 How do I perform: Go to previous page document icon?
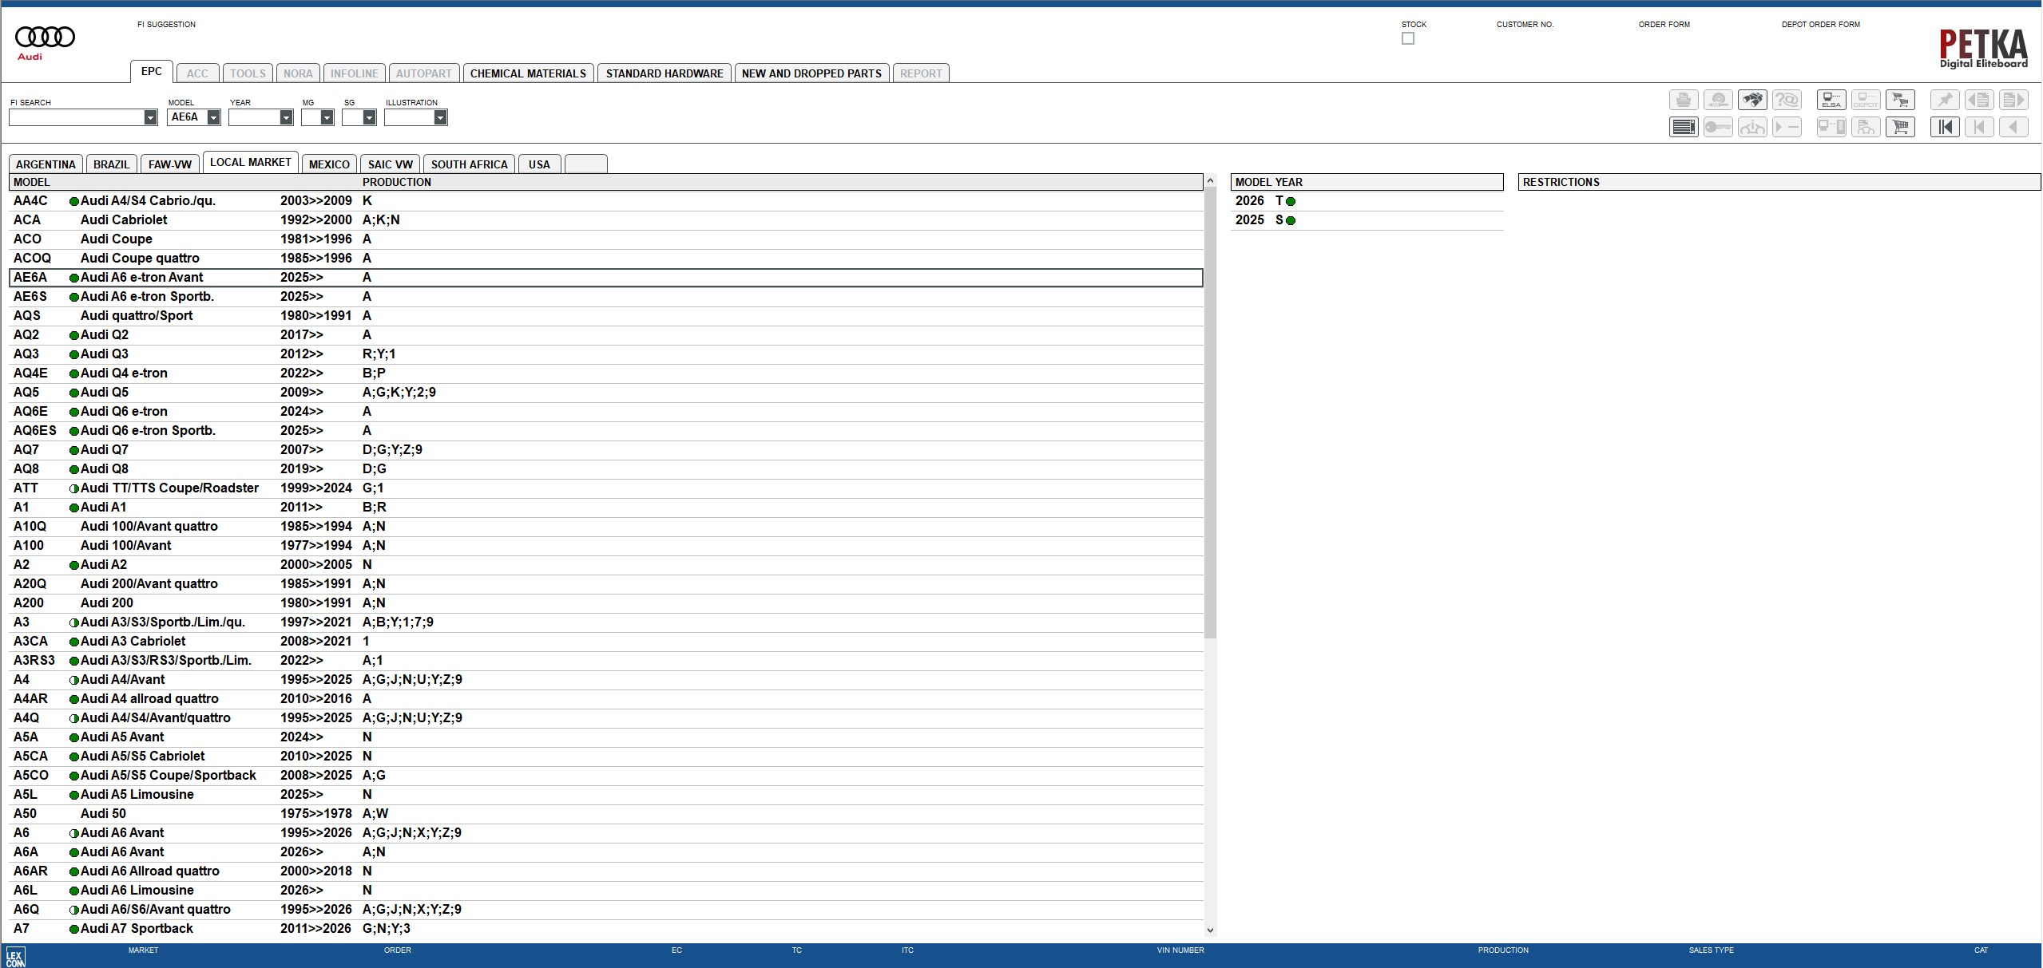point(1979,100)
